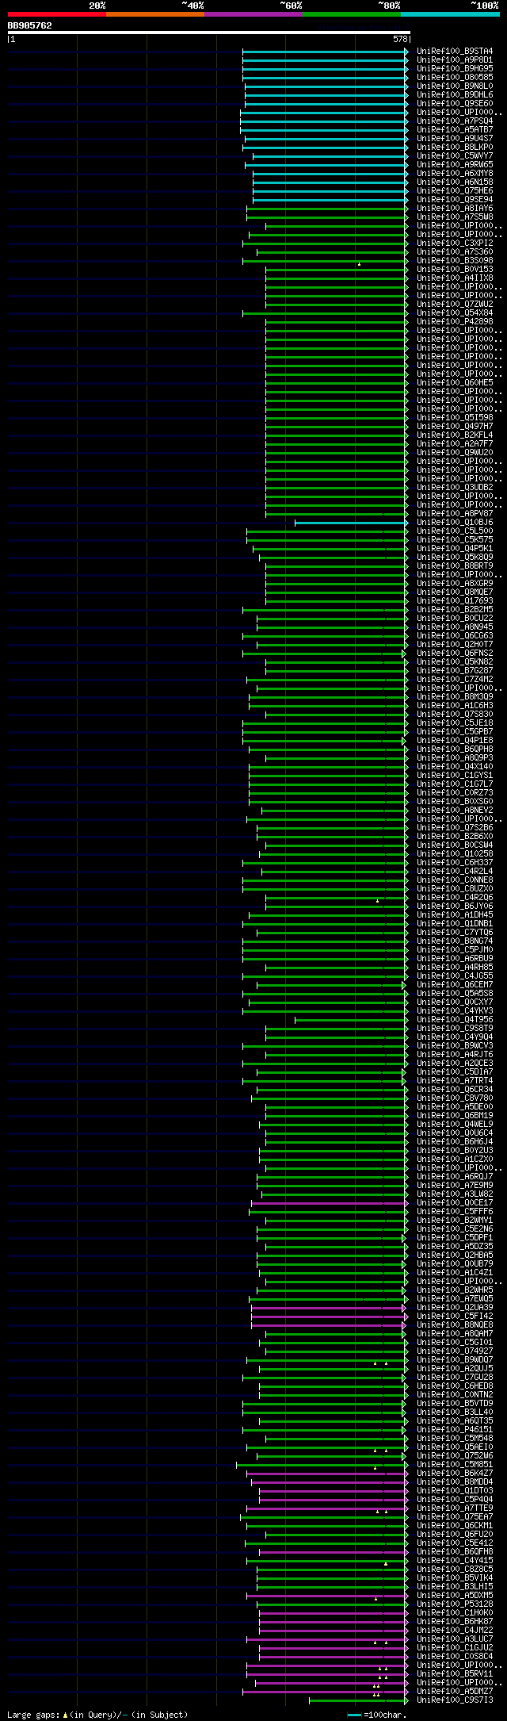Select the UniRef100_C5L500 label
Image resolution: width=507 pixels, height=1721 pixels.
tap(455, 531)
